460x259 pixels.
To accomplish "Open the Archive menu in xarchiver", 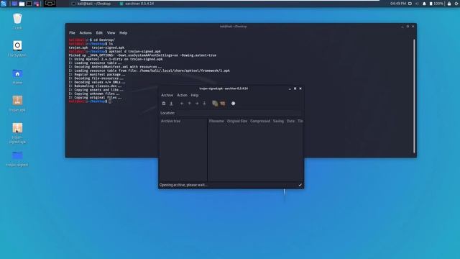I will [x=167, y=95].
